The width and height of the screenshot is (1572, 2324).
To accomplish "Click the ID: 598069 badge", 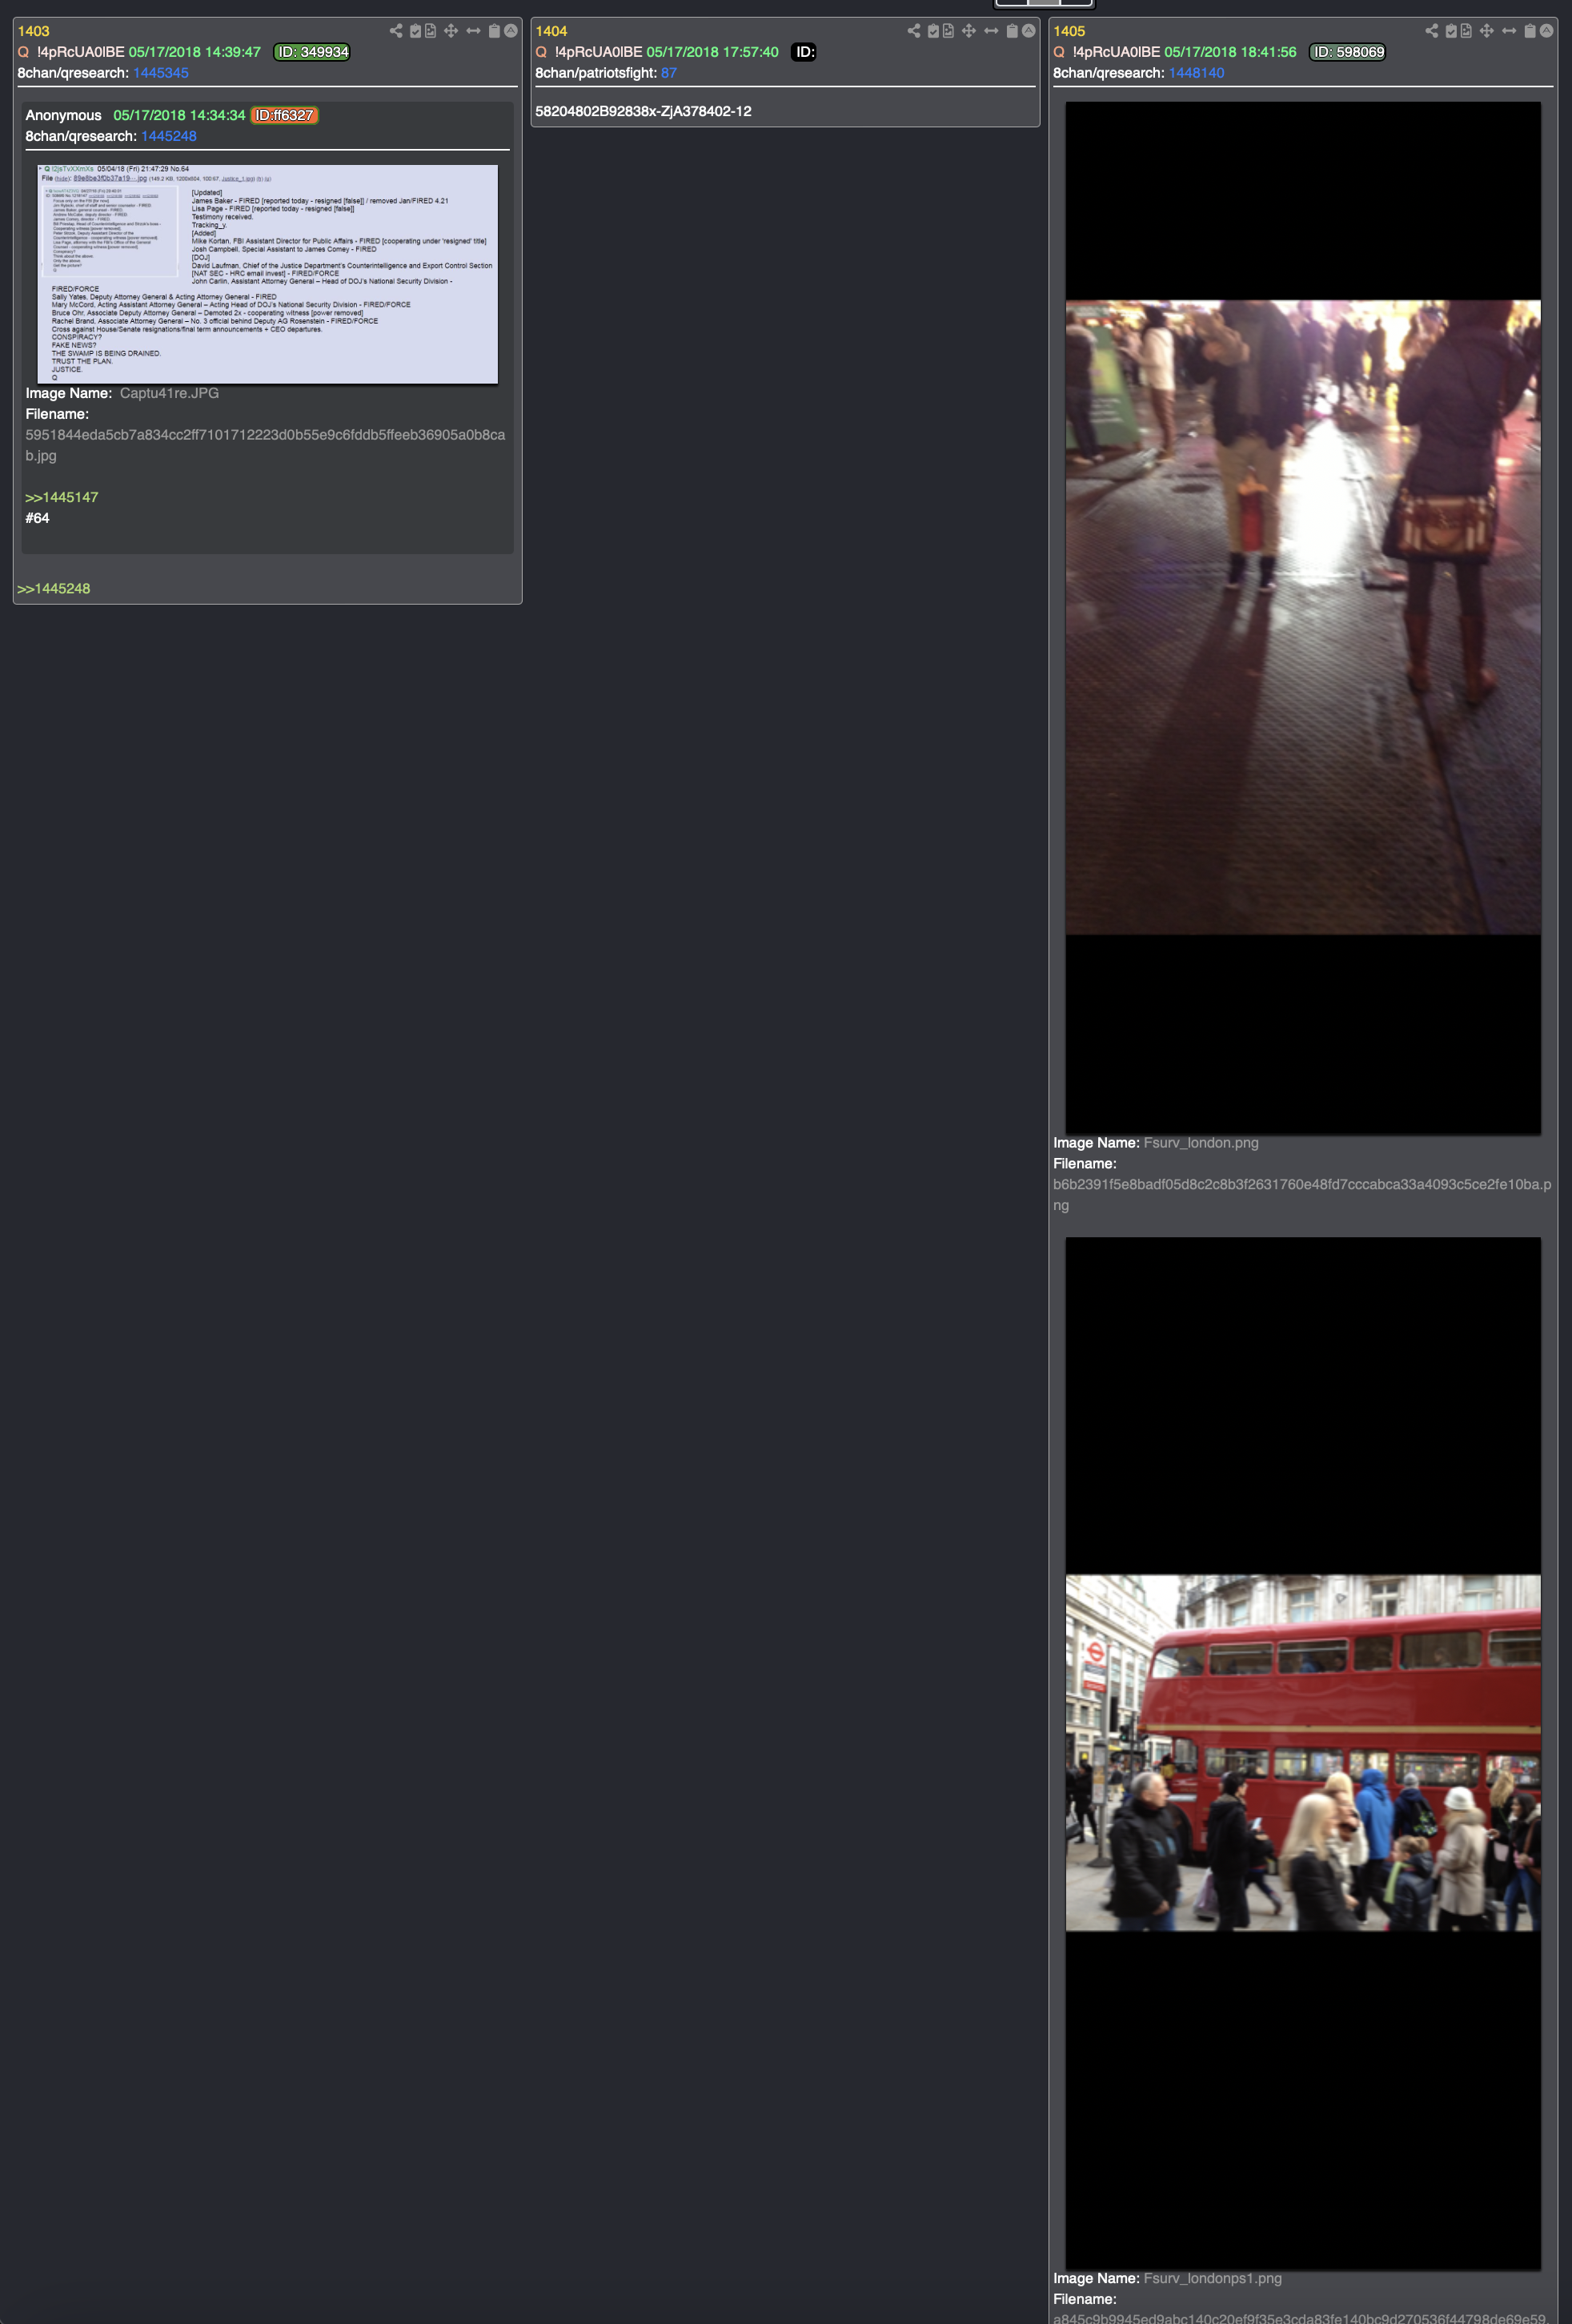I will pyautogui.click(x=1347, y=52).
